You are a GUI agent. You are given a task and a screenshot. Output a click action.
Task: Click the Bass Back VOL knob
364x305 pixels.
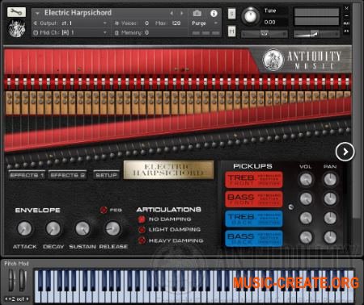click(306, 237)
